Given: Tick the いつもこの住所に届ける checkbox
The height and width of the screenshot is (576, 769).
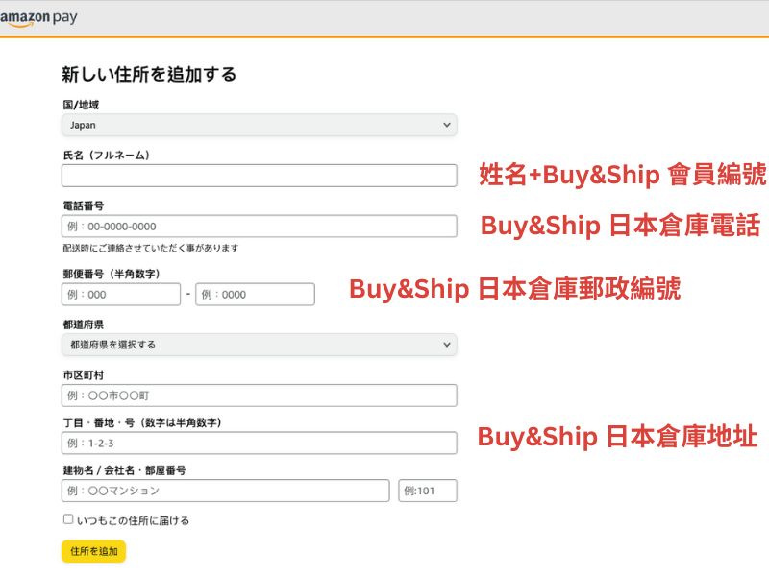Looking at the screenshot, I should (68, 519).
